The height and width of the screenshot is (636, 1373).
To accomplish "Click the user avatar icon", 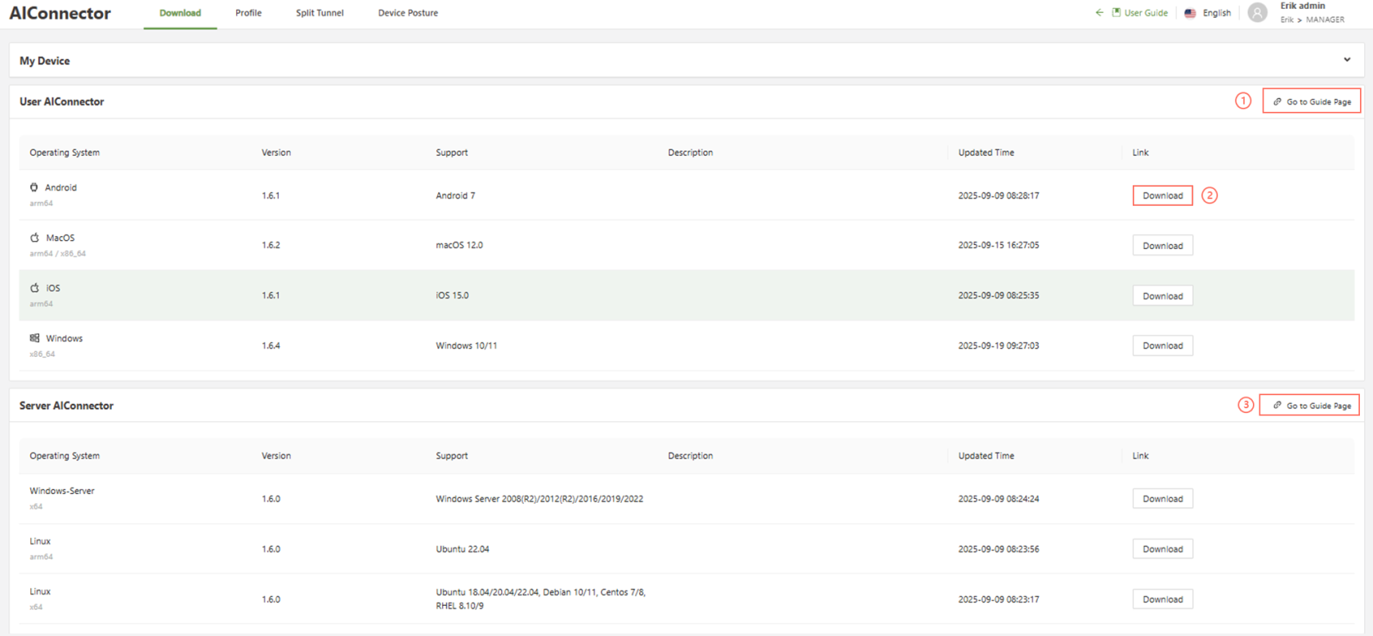I will tap(1258, 13).
